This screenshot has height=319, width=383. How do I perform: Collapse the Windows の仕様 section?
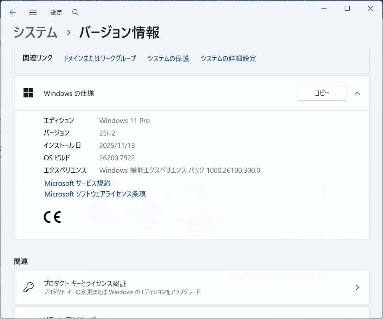(357, 93)
